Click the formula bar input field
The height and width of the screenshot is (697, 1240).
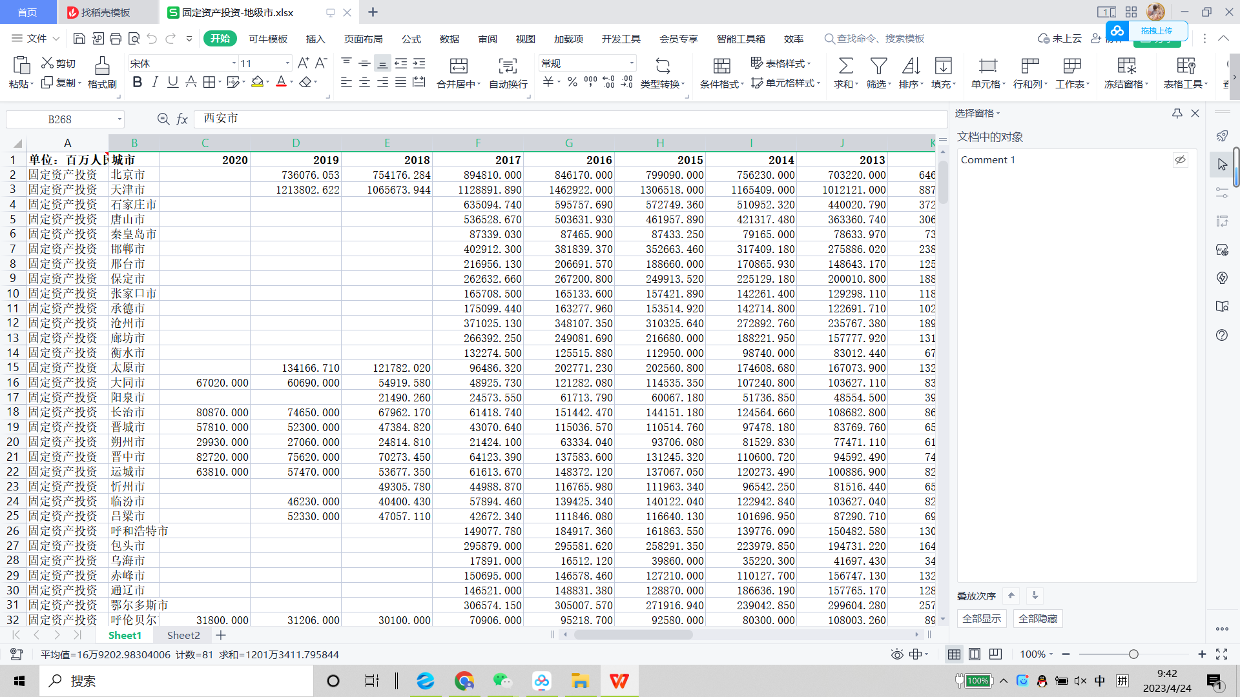(568, 119)
